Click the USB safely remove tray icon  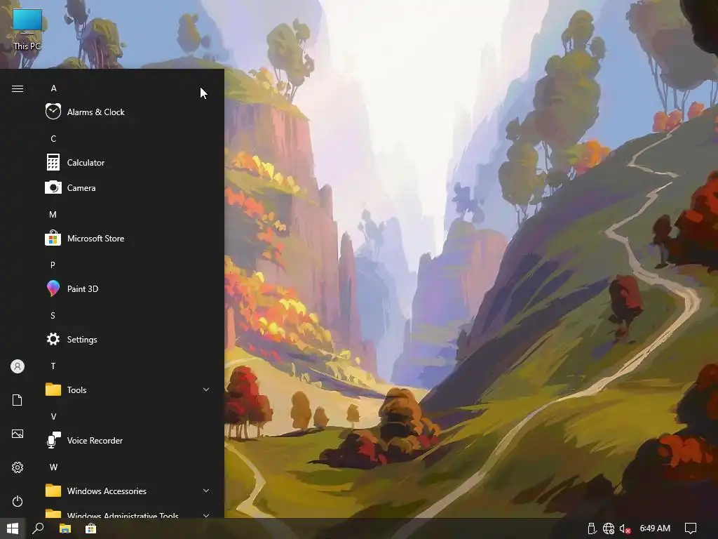point(592,528)
